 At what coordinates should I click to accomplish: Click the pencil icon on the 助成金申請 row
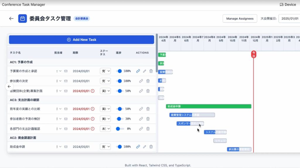pyautogui.click(x=144, y=147)
